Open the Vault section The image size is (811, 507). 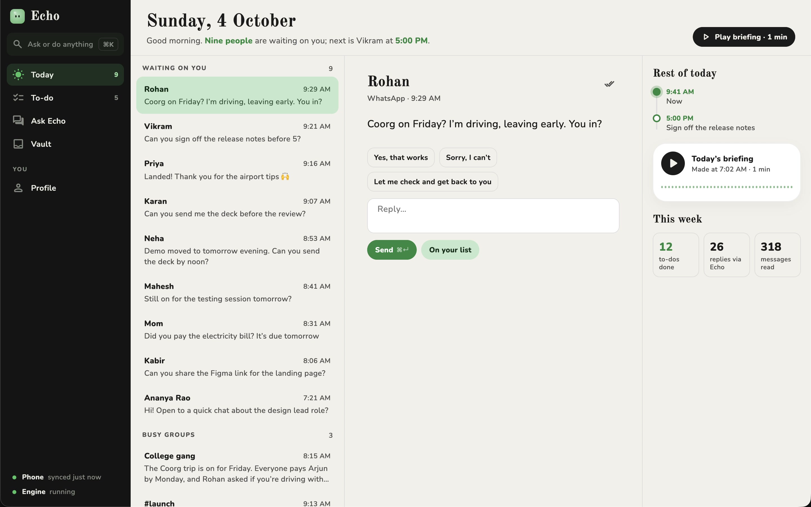65,144
